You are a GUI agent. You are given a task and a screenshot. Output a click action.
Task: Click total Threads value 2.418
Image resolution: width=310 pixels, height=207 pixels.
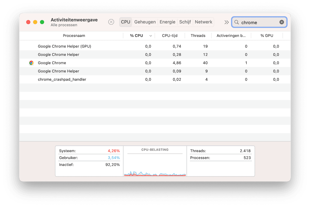(245, 151)
